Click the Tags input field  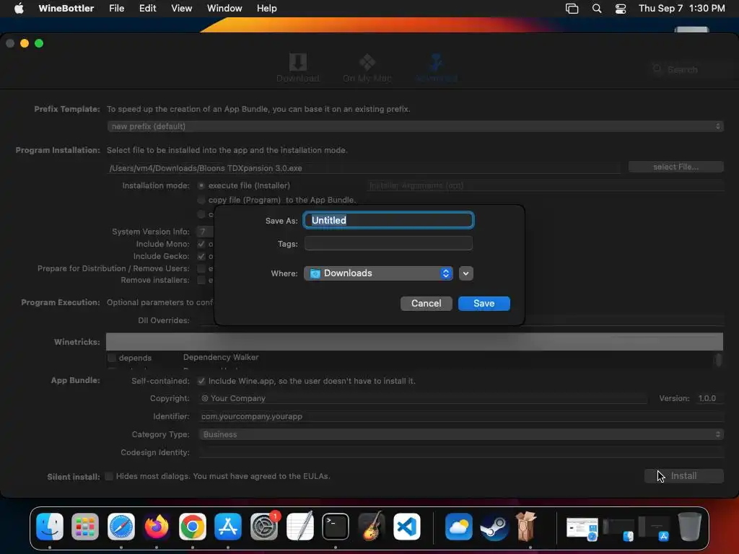tap(388, 244)
